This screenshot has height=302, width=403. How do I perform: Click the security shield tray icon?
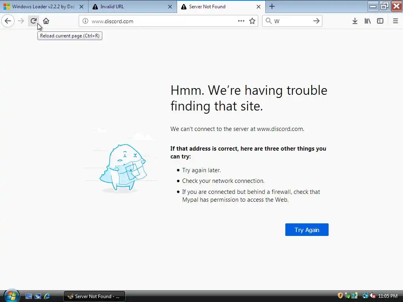[340, 296]
